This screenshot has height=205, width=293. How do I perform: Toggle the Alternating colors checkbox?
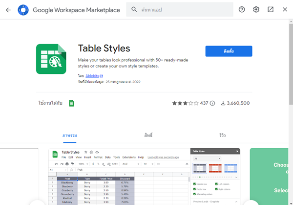coord(194,194)
